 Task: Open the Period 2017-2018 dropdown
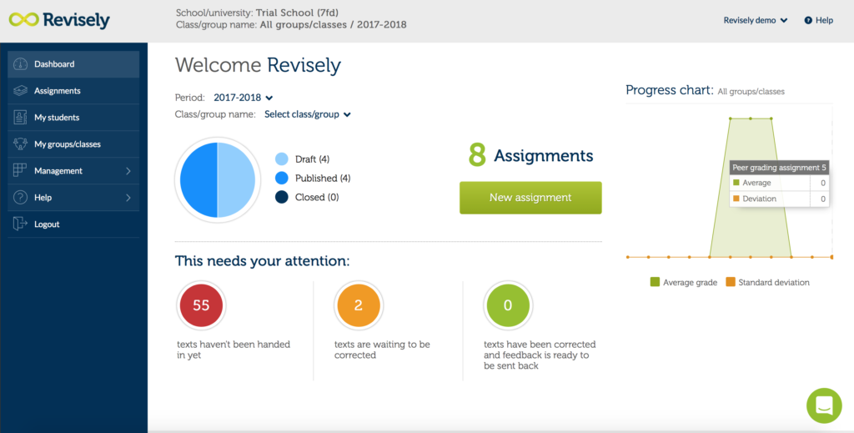(243, 98)
